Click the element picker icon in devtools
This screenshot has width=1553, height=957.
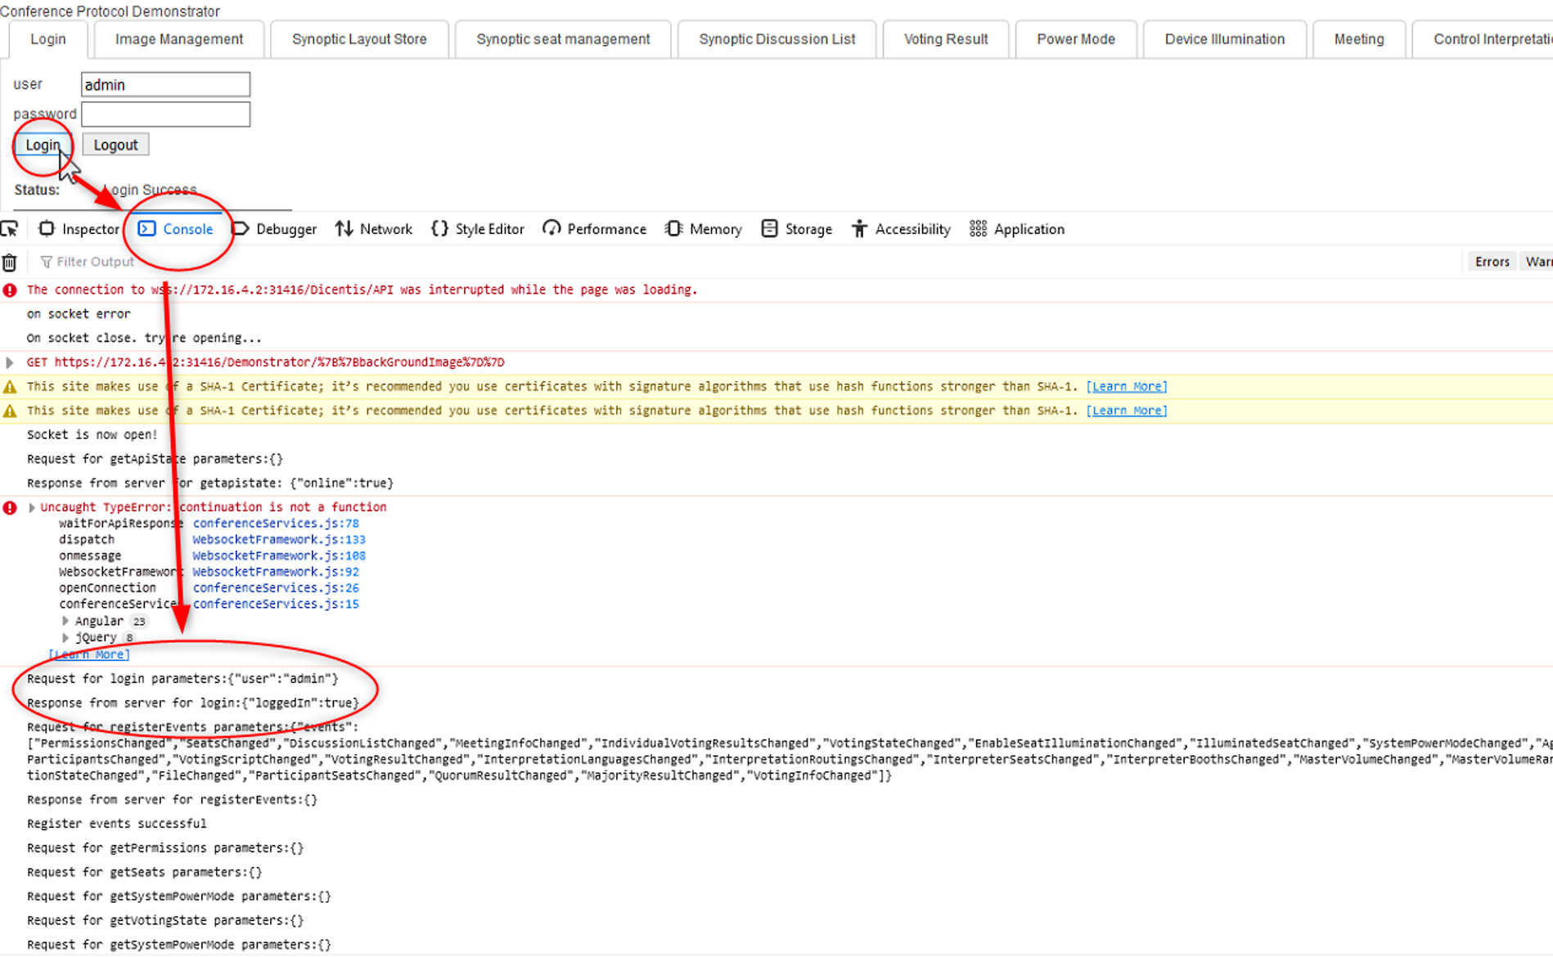tap(10, 229)
